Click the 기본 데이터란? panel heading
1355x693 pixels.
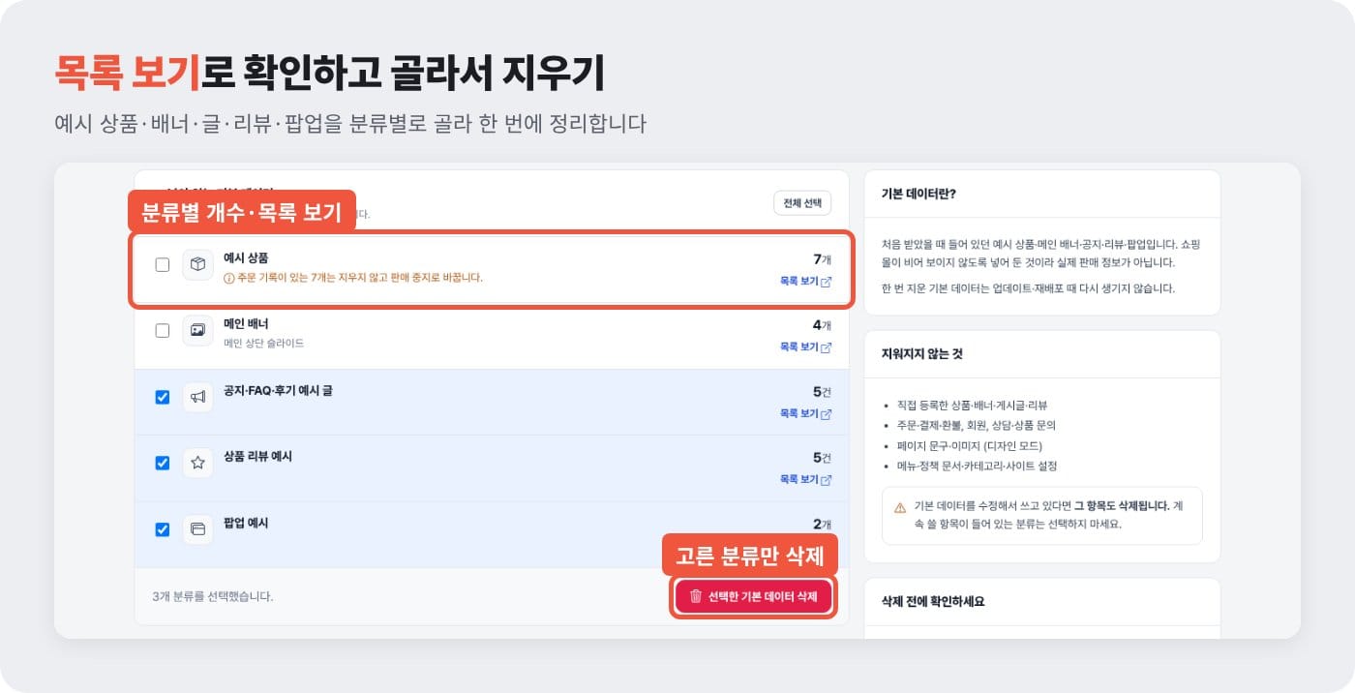(919, 194)
